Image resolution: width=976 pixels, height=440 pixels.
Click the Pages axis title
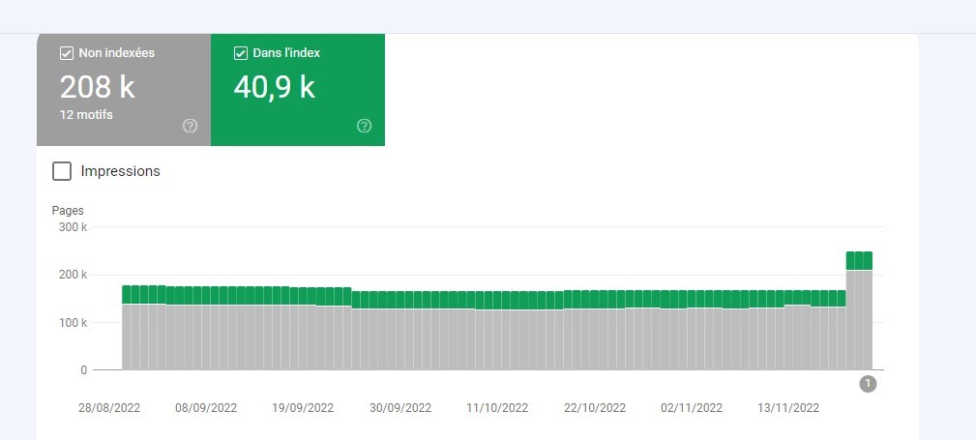(x=68, y=210)
